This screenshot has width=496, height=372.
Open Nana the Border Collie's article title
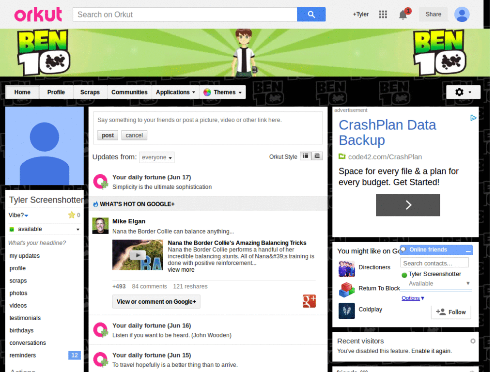[237, 243]
